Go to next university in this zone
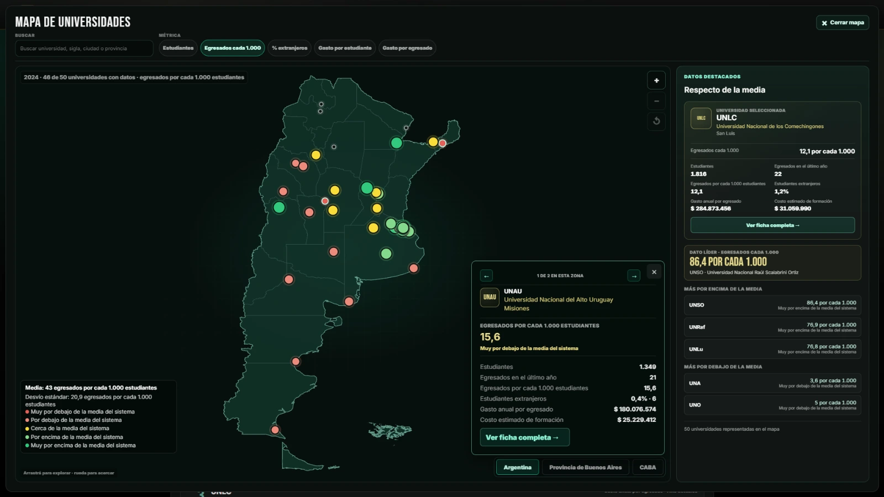The height and width of the screenshot is (497, 884). [x=634, y=276]
